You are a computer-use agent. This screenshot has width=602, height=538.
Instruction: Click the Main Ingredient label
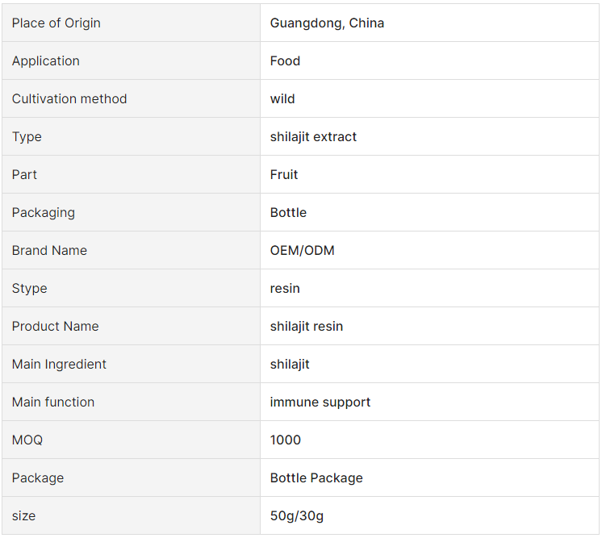click(59, 364)
